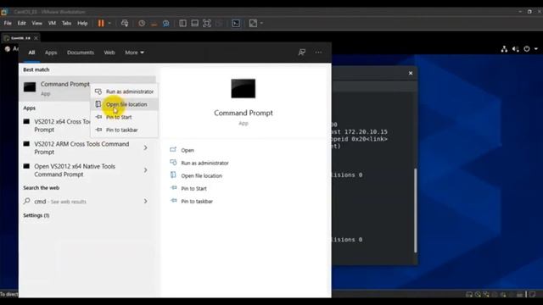Screen dimensions: 543x305
Task: Open the stretch guest dropdown arrow
Action: [261, 23]
